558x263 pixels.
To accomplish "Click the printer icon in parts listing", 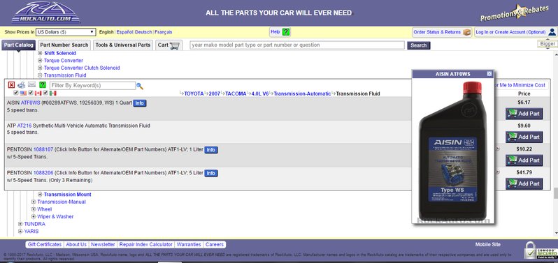I will (x=22, y=85).
